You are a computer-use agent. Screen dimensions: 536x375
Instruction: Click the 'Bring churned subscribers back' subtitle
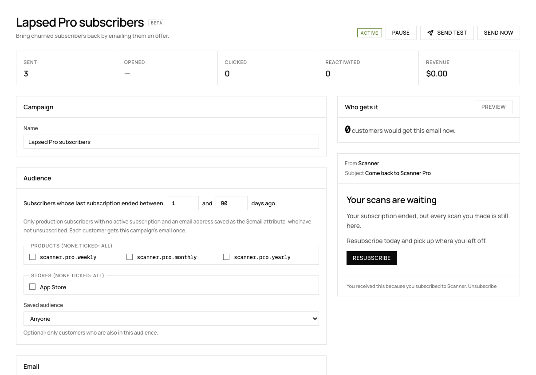[x=92, y=36]
